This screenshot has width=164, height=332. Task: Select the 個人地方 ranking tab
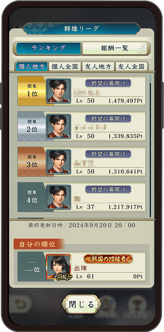[32, 66]
